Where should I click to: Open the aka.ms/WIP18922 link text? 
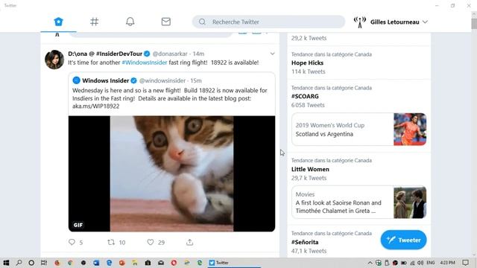(96, 106)
